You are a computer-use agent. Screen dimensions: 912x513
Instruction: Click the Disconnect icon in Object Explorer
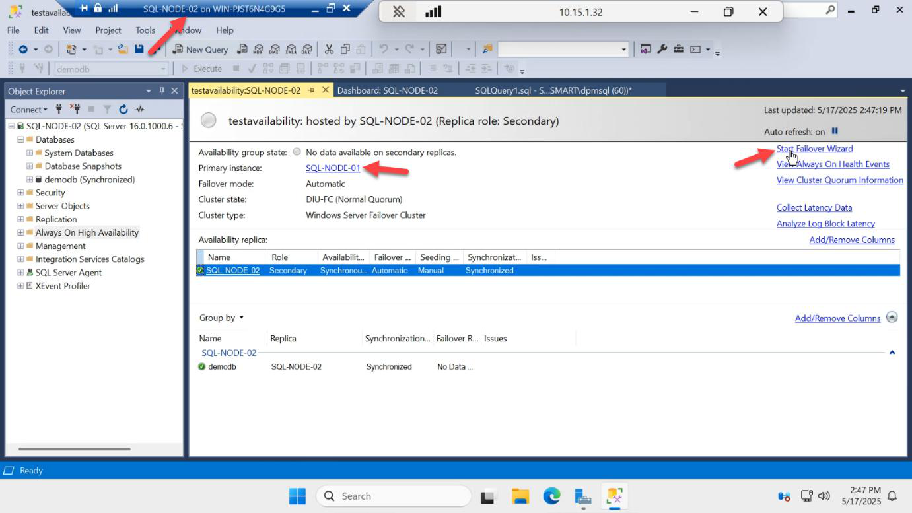point(75,109)
